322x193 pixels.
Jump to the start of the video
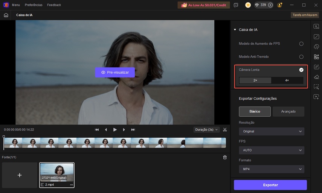pos(97,130)
